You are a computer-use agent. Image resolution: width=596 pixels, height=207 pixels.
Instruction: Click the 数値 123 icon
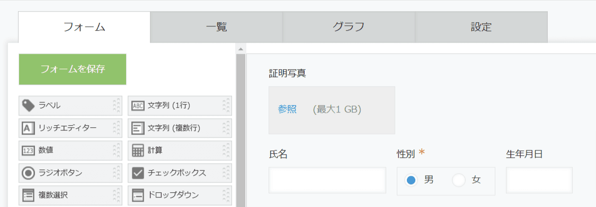click(x=29, y=150)
